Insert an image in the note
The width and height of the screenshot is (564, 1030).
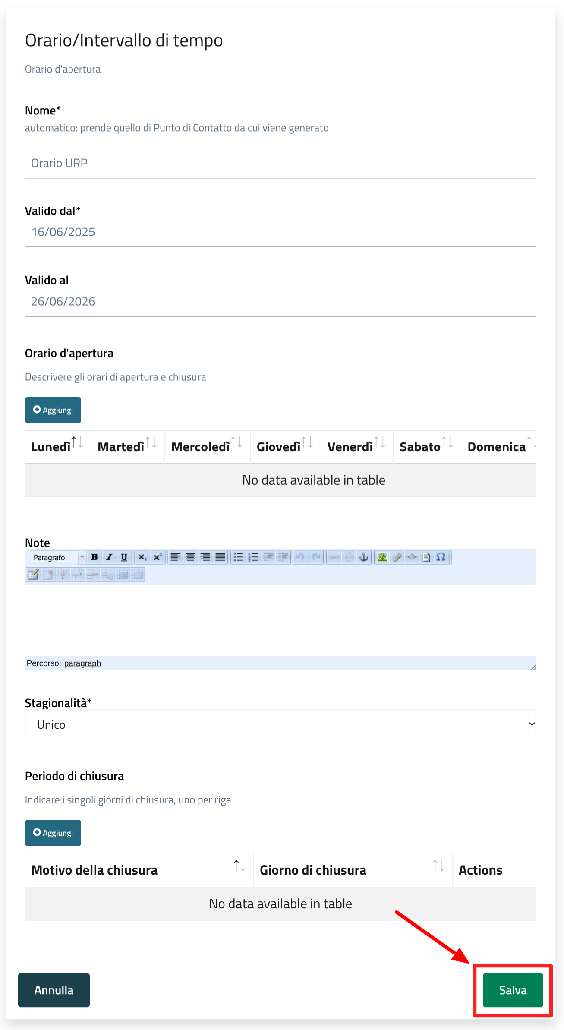(x=382, y=557)
